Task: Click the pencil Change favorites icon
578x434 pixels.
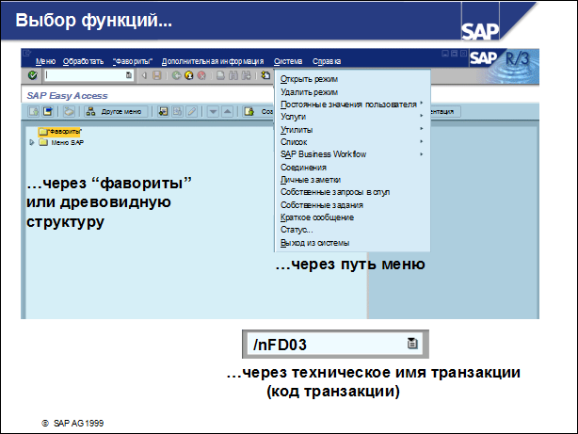Action: [191, 112]
